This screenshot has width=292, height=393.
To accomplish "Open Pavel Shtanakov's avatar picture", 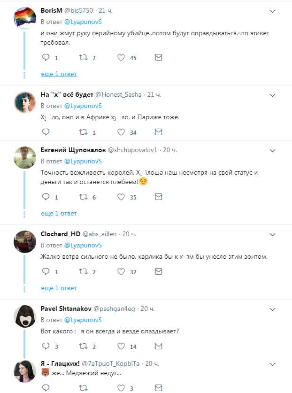I will point(25,316).
